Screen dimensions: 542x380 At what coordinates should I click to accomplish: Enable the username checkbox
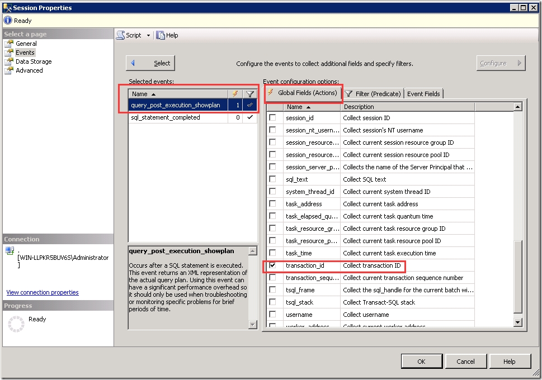coord(272,315)
